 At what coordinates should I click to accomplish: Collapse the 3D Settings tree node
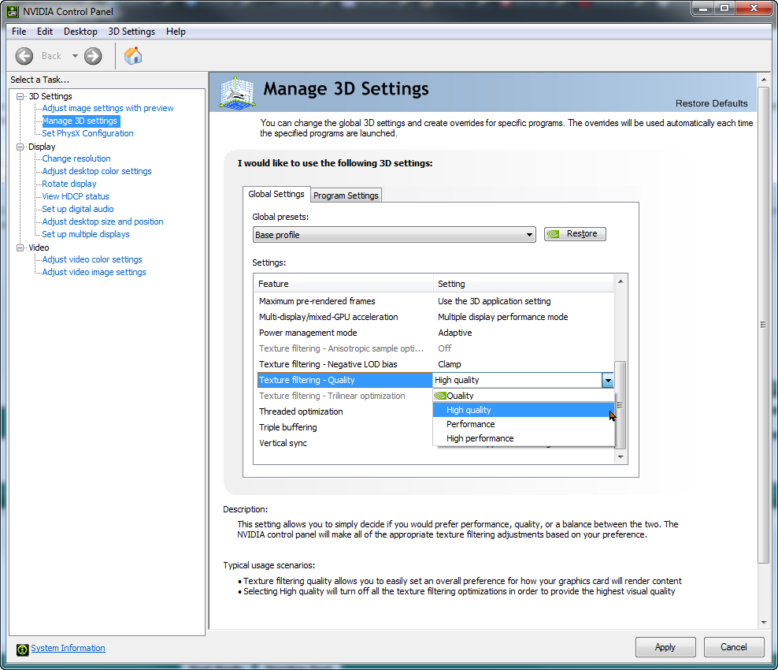pos(20,96)
